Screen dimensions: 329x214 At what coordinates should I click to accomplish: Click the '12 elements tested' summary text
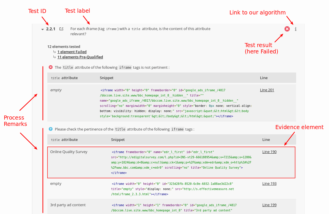point(64,46)
